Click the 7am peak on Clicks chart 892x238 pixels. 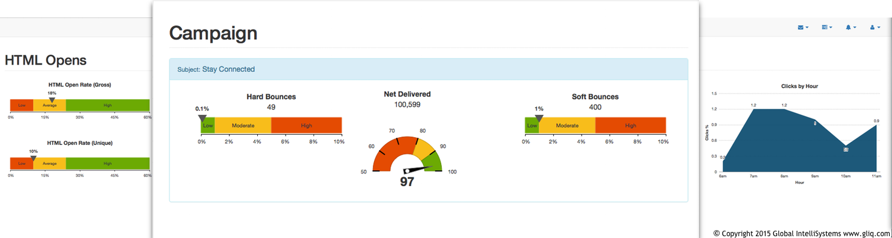753,109
